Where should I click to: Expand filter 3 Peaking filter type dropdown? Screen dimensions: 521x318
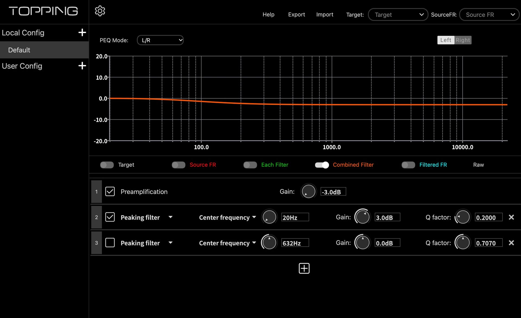coord(170,243)
